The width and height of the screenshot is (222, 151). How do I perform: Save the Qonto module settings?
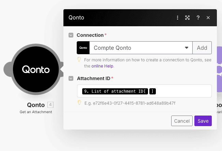coord(203,121)
